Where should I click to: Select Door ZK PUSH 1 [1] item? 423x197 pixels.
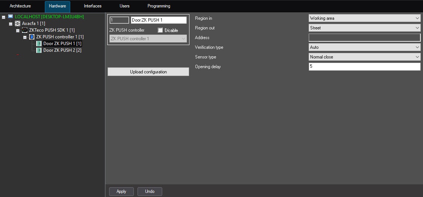[62, 44]
